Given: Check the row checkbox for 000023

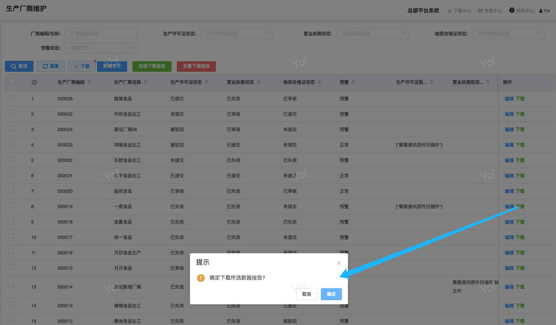Looking at the screenshot, I should [x=11, y=144].
